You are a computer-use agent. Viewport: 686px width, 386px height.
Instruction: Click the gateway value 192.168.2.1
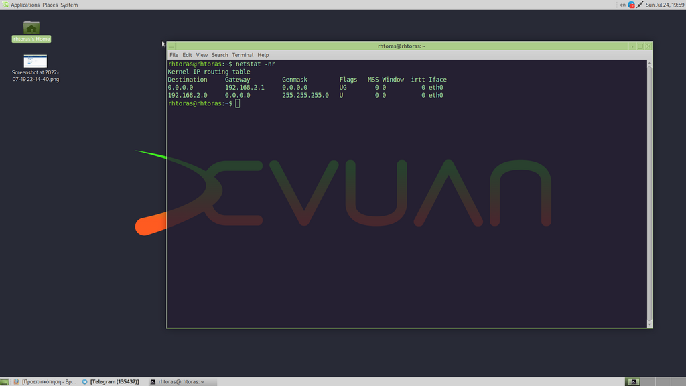coord(245,88)
